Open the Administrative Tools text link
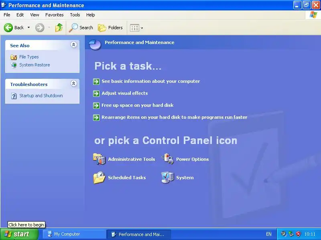Screen dimensions: 321x240 pyautogui.click(x=132, y=159)
